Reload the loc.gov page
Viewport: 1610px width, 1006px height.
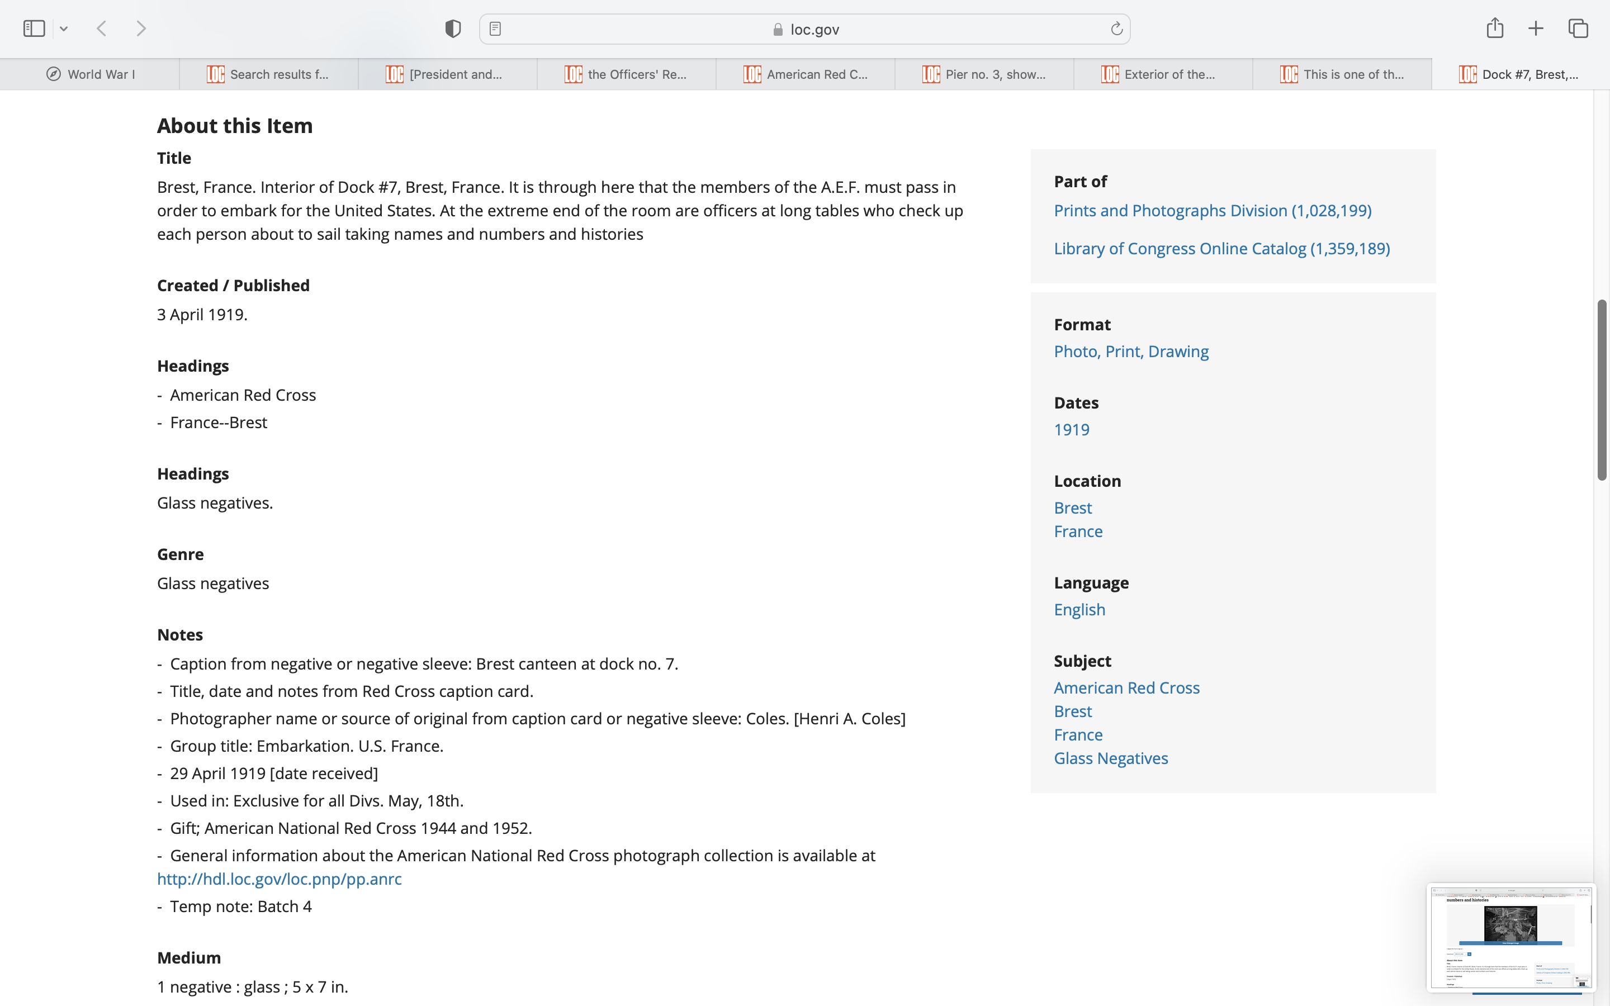1116,29
